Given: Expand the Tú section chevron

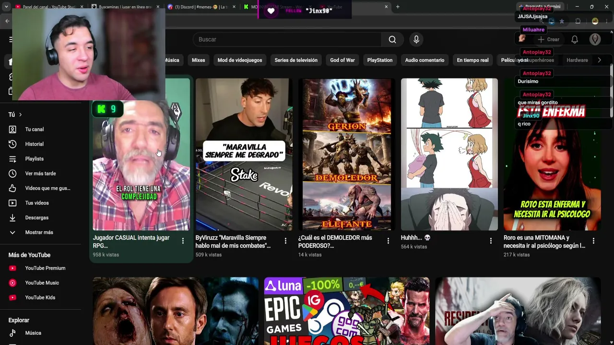Looking at the screenshot, I should (x=20, y=115).
